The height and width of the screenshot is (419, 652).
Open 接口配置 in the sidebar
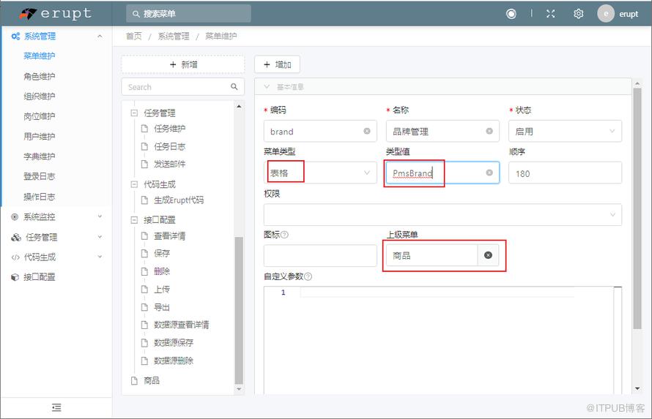[39, 277]
